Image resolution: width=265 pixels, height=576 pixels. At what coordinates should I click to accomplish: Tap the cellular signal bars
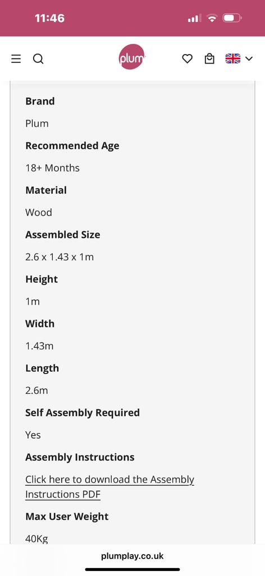(193, 18)
